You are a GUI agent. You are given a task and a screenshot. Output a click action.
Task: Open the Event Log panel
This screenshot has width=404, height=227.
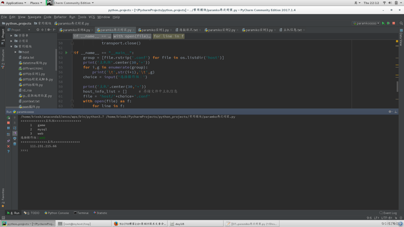pyautogui.click(x=388, y=213)
